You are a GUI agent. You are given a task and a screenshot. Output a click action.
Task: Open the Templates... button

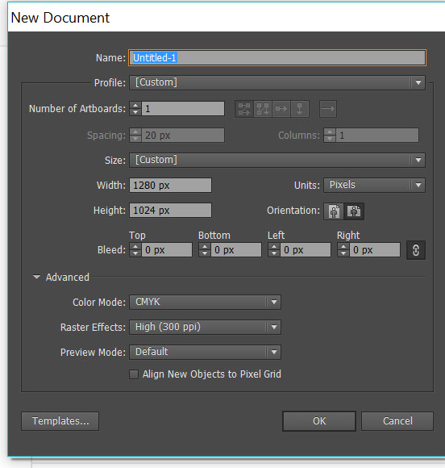click(60, 421)
